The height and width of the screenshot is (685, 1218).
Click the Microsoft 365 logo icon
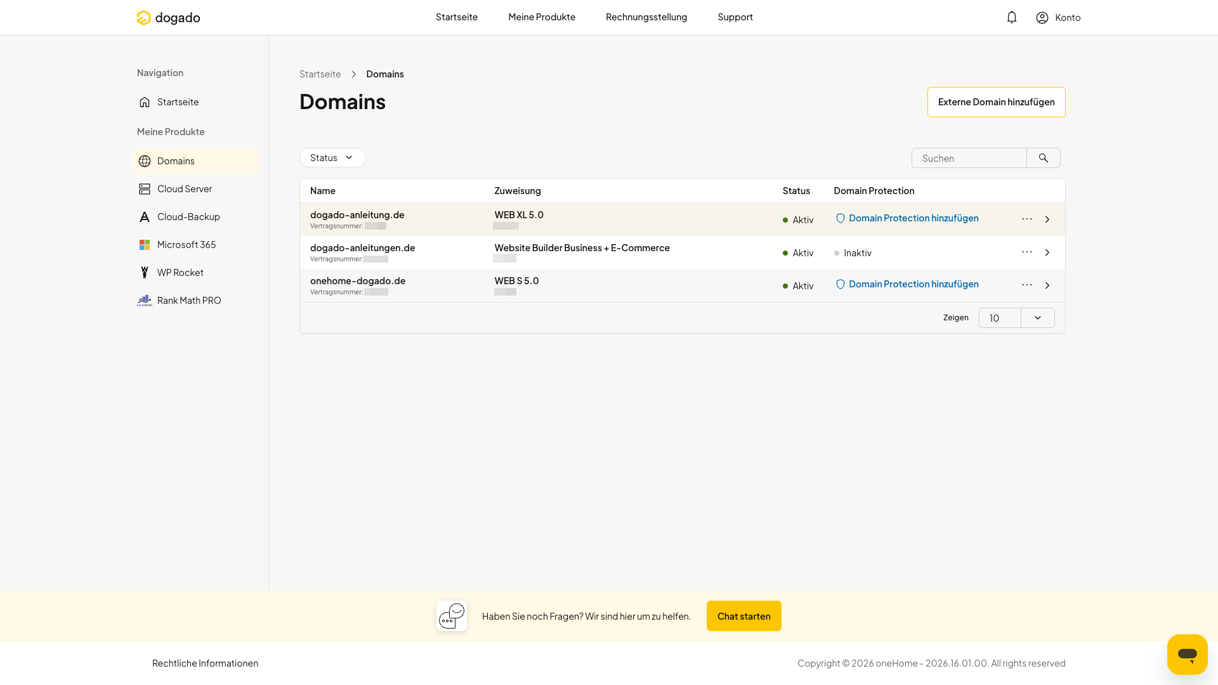click(145, 245)
